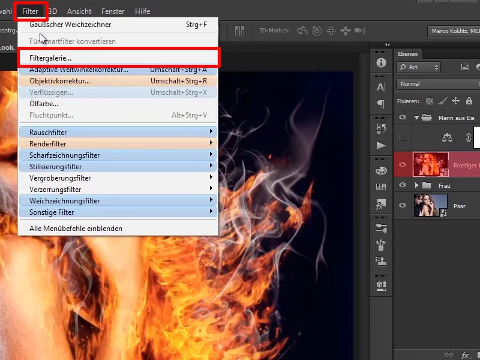This screenshot has width=480, height=360.
Task: Open the Swatches grid panel icon
Action: click(x=381, y=187)
